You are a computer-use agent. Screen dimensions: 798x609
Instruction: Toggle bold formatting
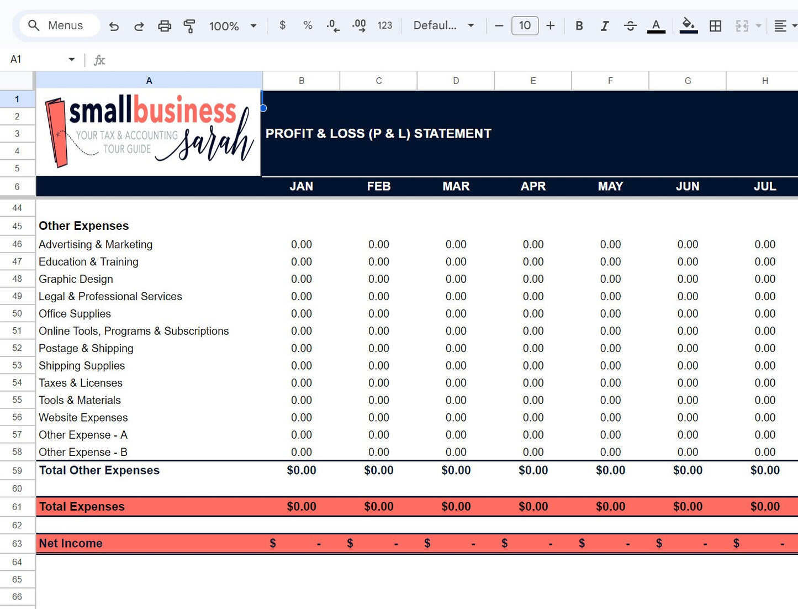point(579,25)
